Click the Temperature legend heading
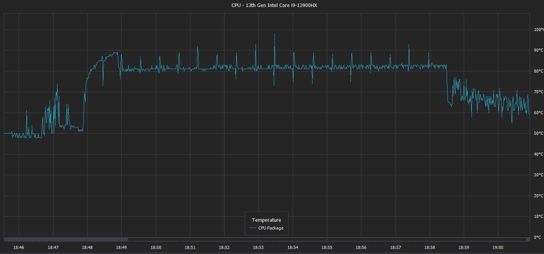The width and height of the screenshot is (544, 254). tap(266, 220)
